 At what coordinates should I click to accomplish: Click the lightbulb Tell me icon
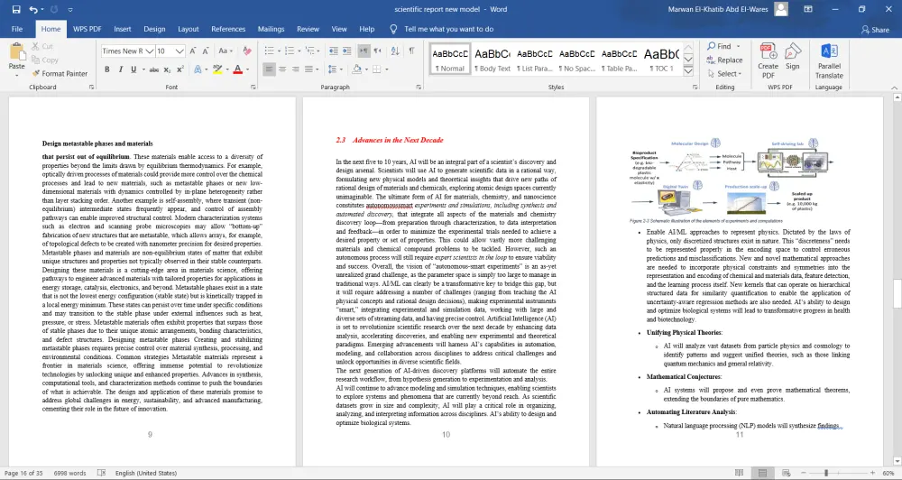(393, 29)
